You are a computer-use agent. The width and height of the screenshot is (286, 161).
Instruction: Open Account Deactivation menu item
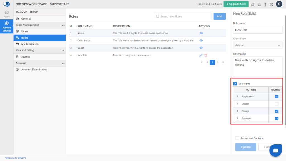click(x=40, y=70)
